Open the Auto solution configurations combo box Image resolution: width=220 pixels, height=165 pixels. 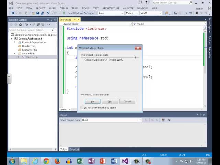(x=111, y=13)
